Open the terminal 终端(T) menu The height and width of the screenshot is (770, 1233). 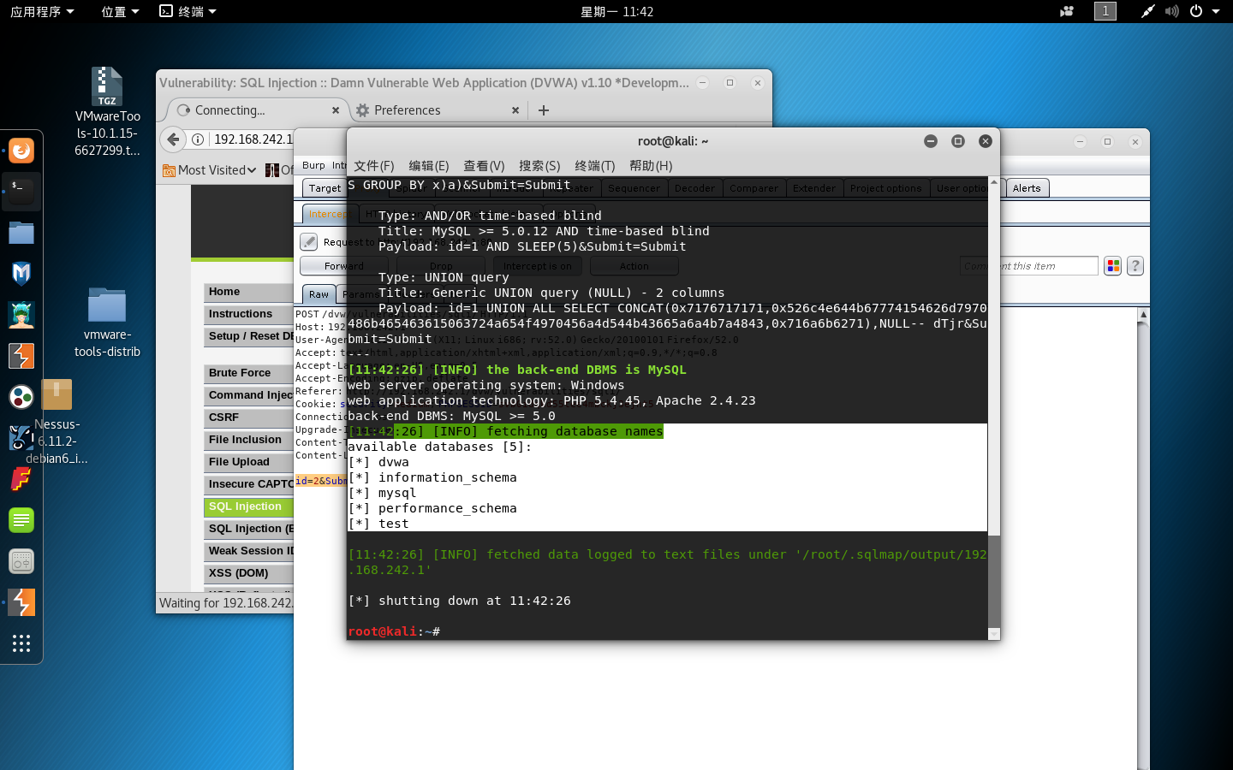[595, 166]
